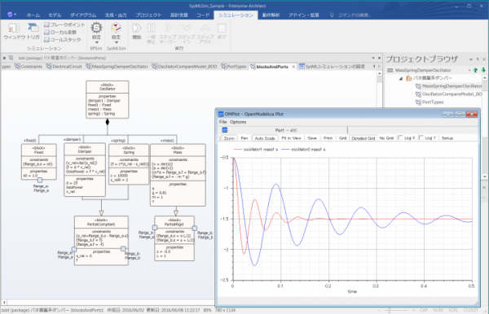The width and height of the screenshot is (489, 314).
Task: Open the ホーム ribbon tab
Action: pos(33,15)
